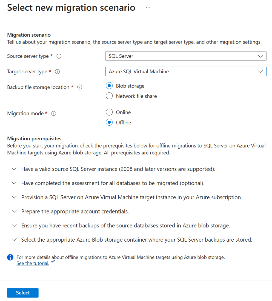This screenshot has width=272, height=301.
Task: Select Network file share radio option
Action: [109, 96]
